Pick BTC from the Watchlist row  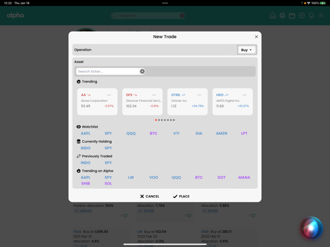click(x=154, y=134)
